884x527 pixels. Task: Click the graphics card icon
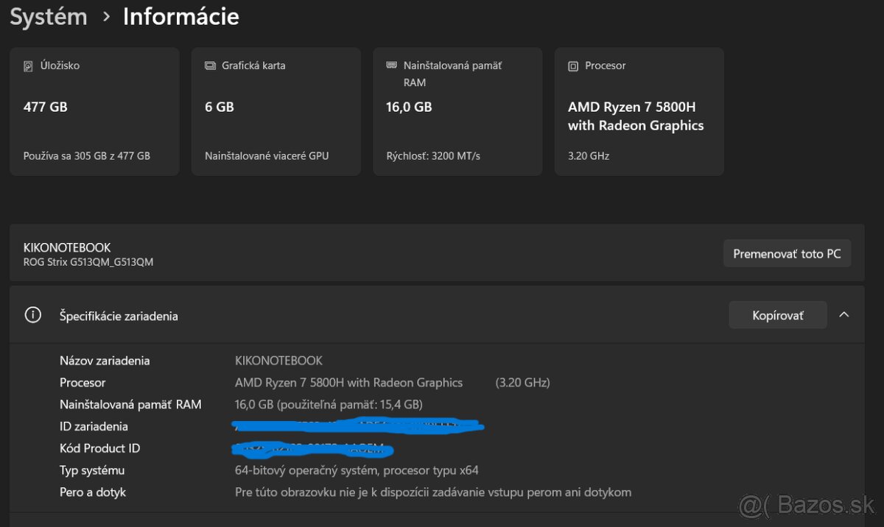pyautogui.click(x=210, y=66)
